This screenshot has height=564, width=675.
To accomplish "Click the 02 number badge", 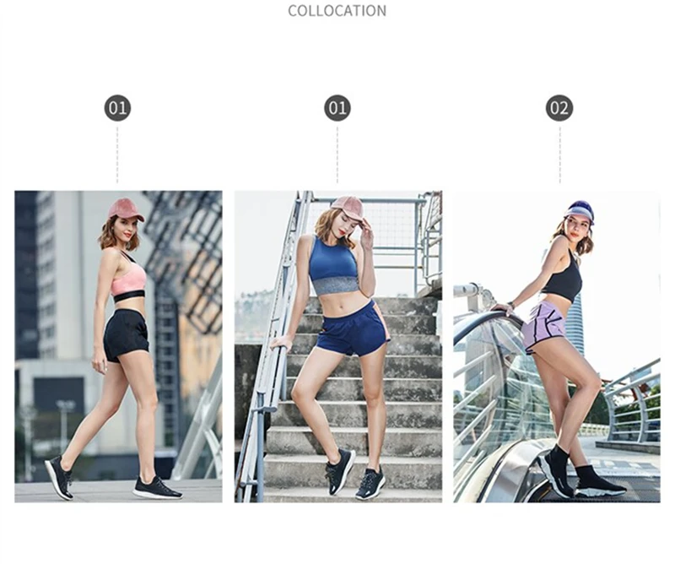I will click(559, 108).
